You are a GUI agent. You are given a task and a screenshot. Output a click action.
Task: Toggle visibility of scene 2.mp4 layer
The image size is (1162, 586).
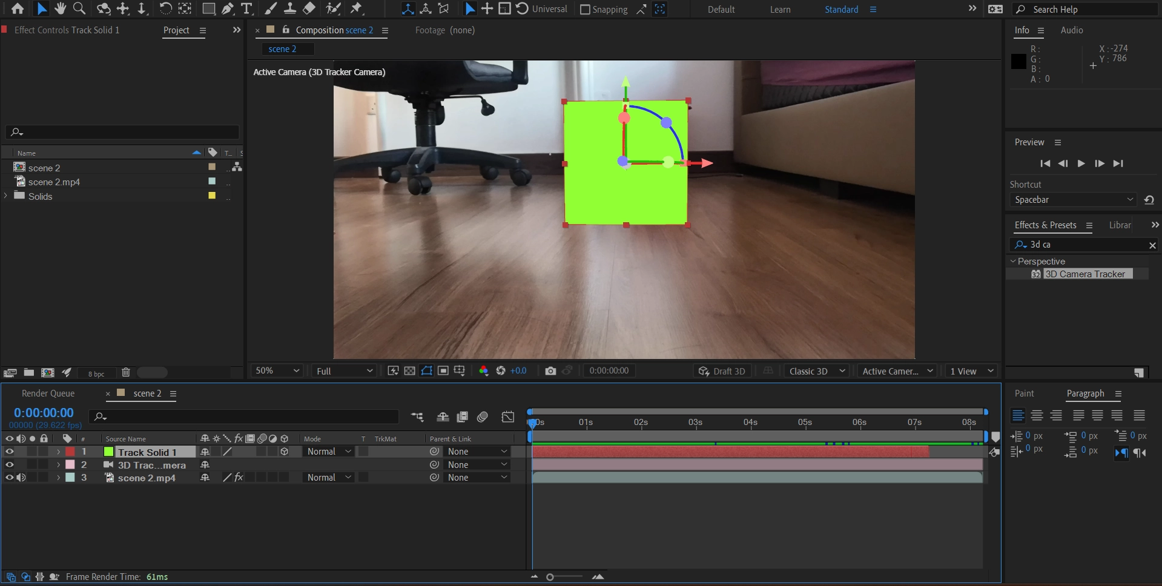(x=9, y=478)
